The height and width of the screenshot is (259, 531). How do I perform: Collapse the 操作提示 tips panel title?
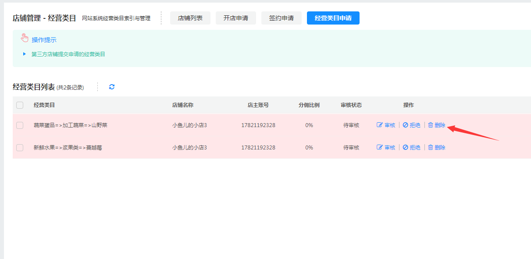[44, 40]
